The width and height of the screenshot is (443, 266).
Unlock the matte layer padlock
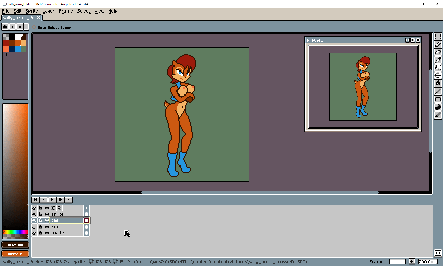coord(40,233)
